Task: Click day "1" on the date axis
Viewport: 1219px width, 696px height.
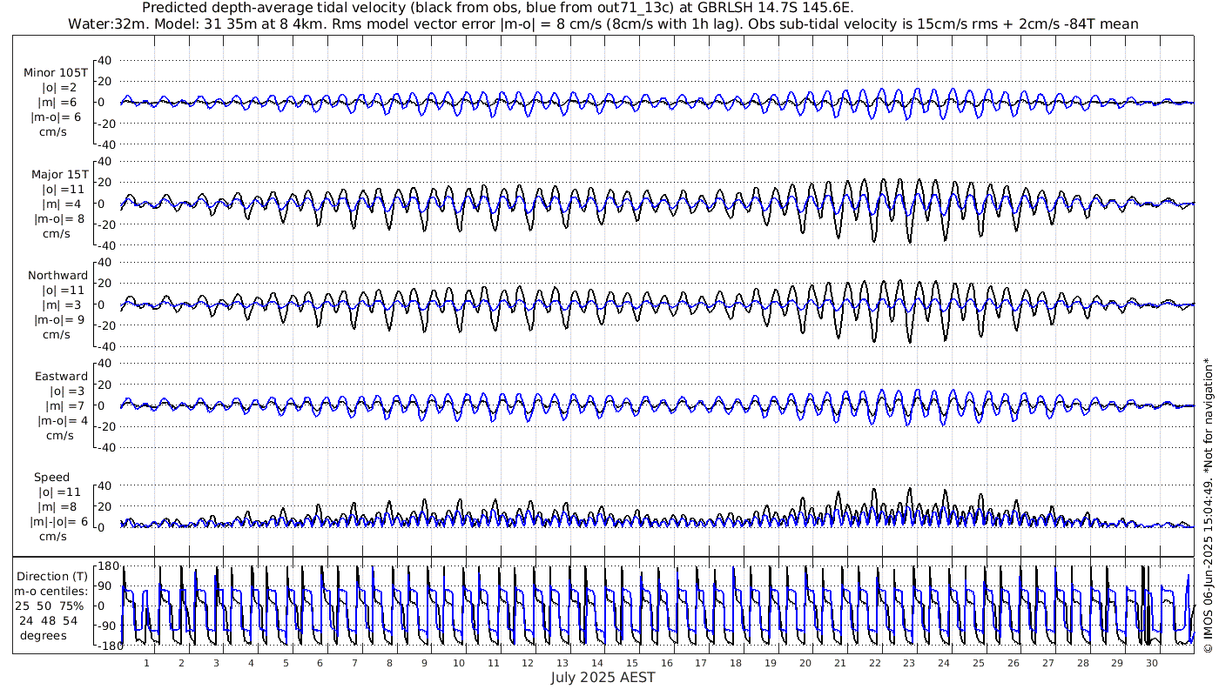Action: pos(147,663)
